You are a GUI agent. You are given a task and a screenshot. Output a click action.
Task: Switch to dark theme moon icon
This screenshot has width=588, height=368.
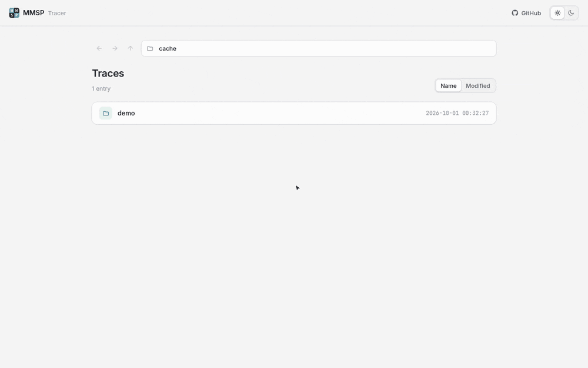coord(571,13)
